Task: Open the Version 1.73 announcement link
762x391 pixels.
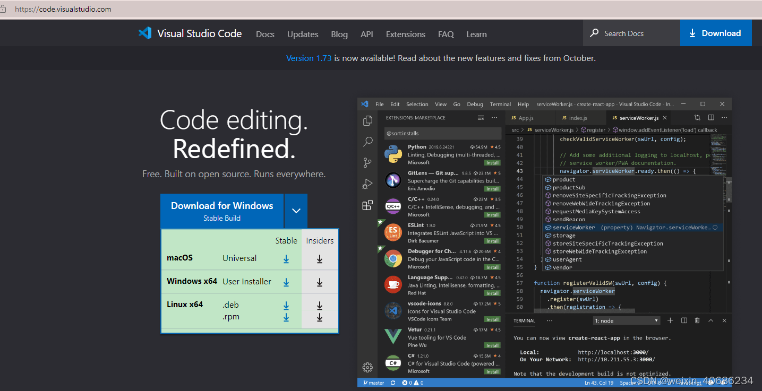Action: click(309, 58)
